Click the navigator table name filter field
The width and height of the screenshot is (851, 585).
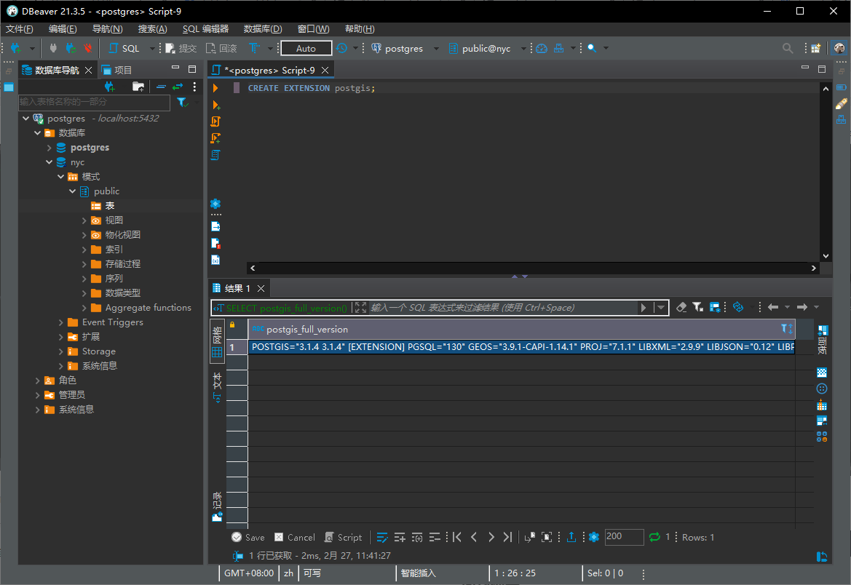point(95,102)
